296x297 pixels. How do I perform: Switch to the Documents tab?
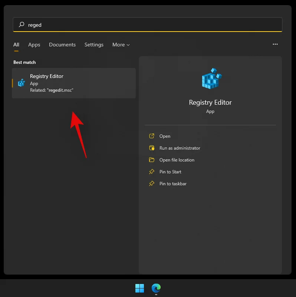[62, 45]
